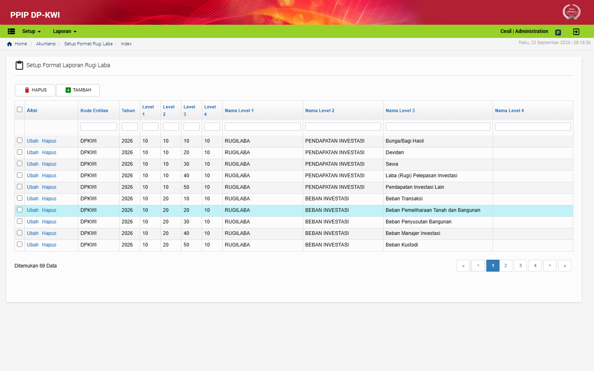Open Akuntansi breadcrumb link

click(x=46, y=44)
